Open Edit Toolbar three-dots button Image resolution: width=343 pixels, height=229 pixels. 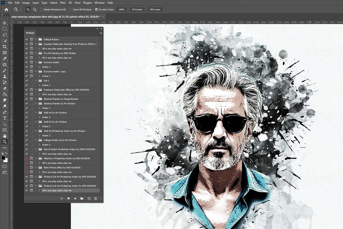pyautogui.click(x=5, y=148)
